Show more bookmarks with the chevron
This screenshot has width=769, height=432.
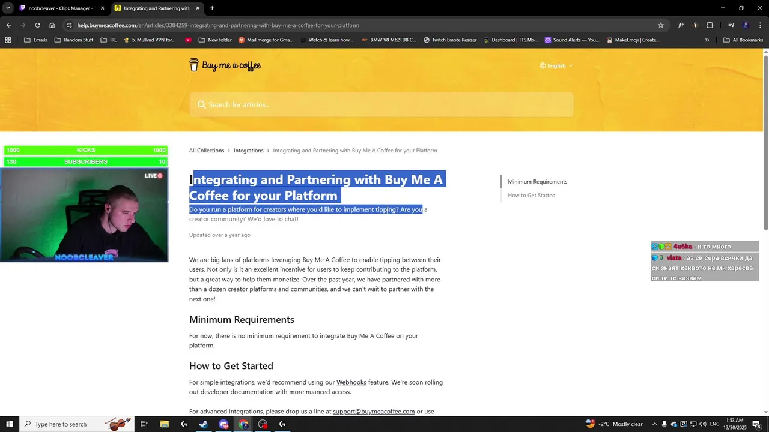tap(707, 40)
